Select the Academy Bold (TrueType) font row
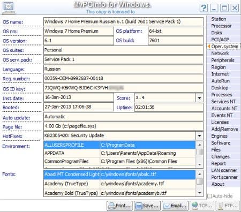Viewport: 241px width, 212px height. (x=119, y=193)
